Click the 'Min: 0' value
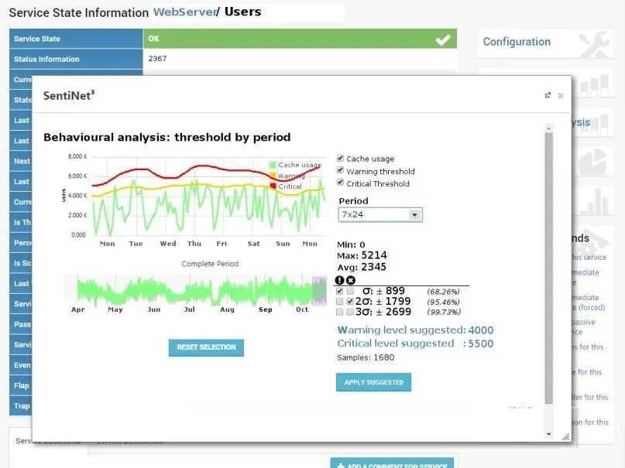This screenshot has width=625, height=468. (x=351, y=244)
